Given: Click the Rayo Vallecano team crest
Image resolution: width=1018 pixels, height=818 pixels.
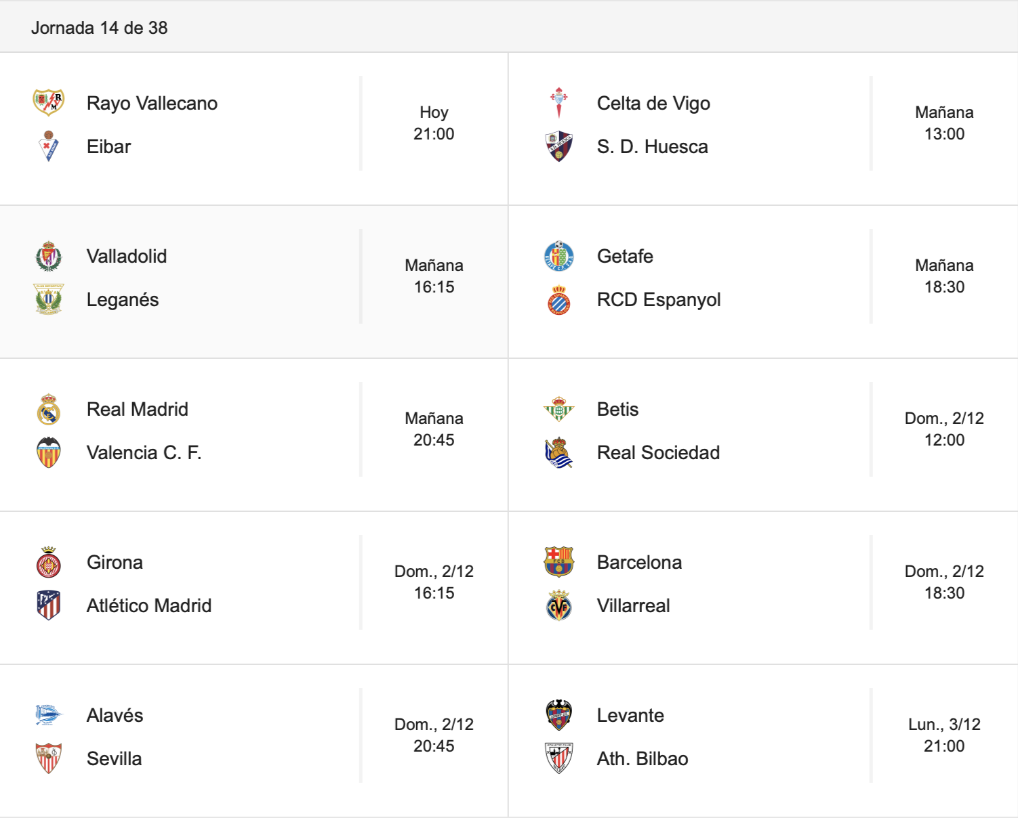Looking at the screenshot, I should 49,103.
